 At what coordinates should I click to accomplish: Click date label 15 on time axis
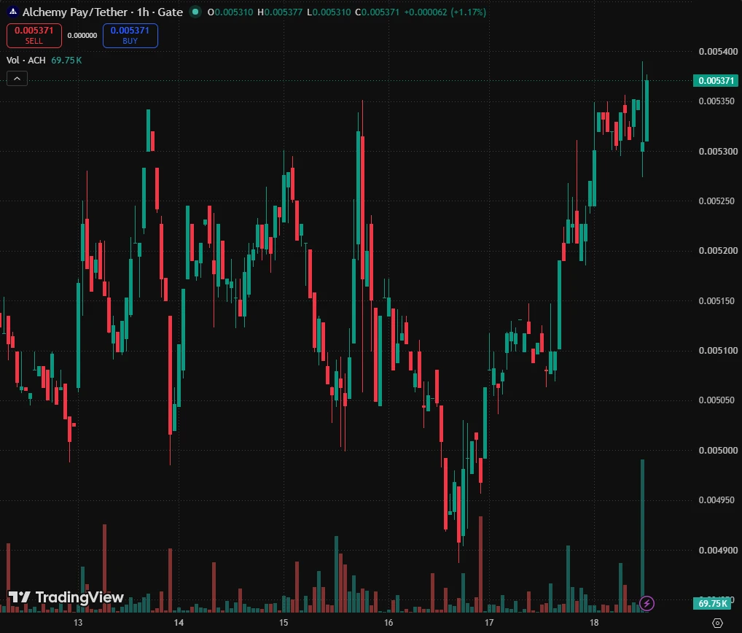284,623
